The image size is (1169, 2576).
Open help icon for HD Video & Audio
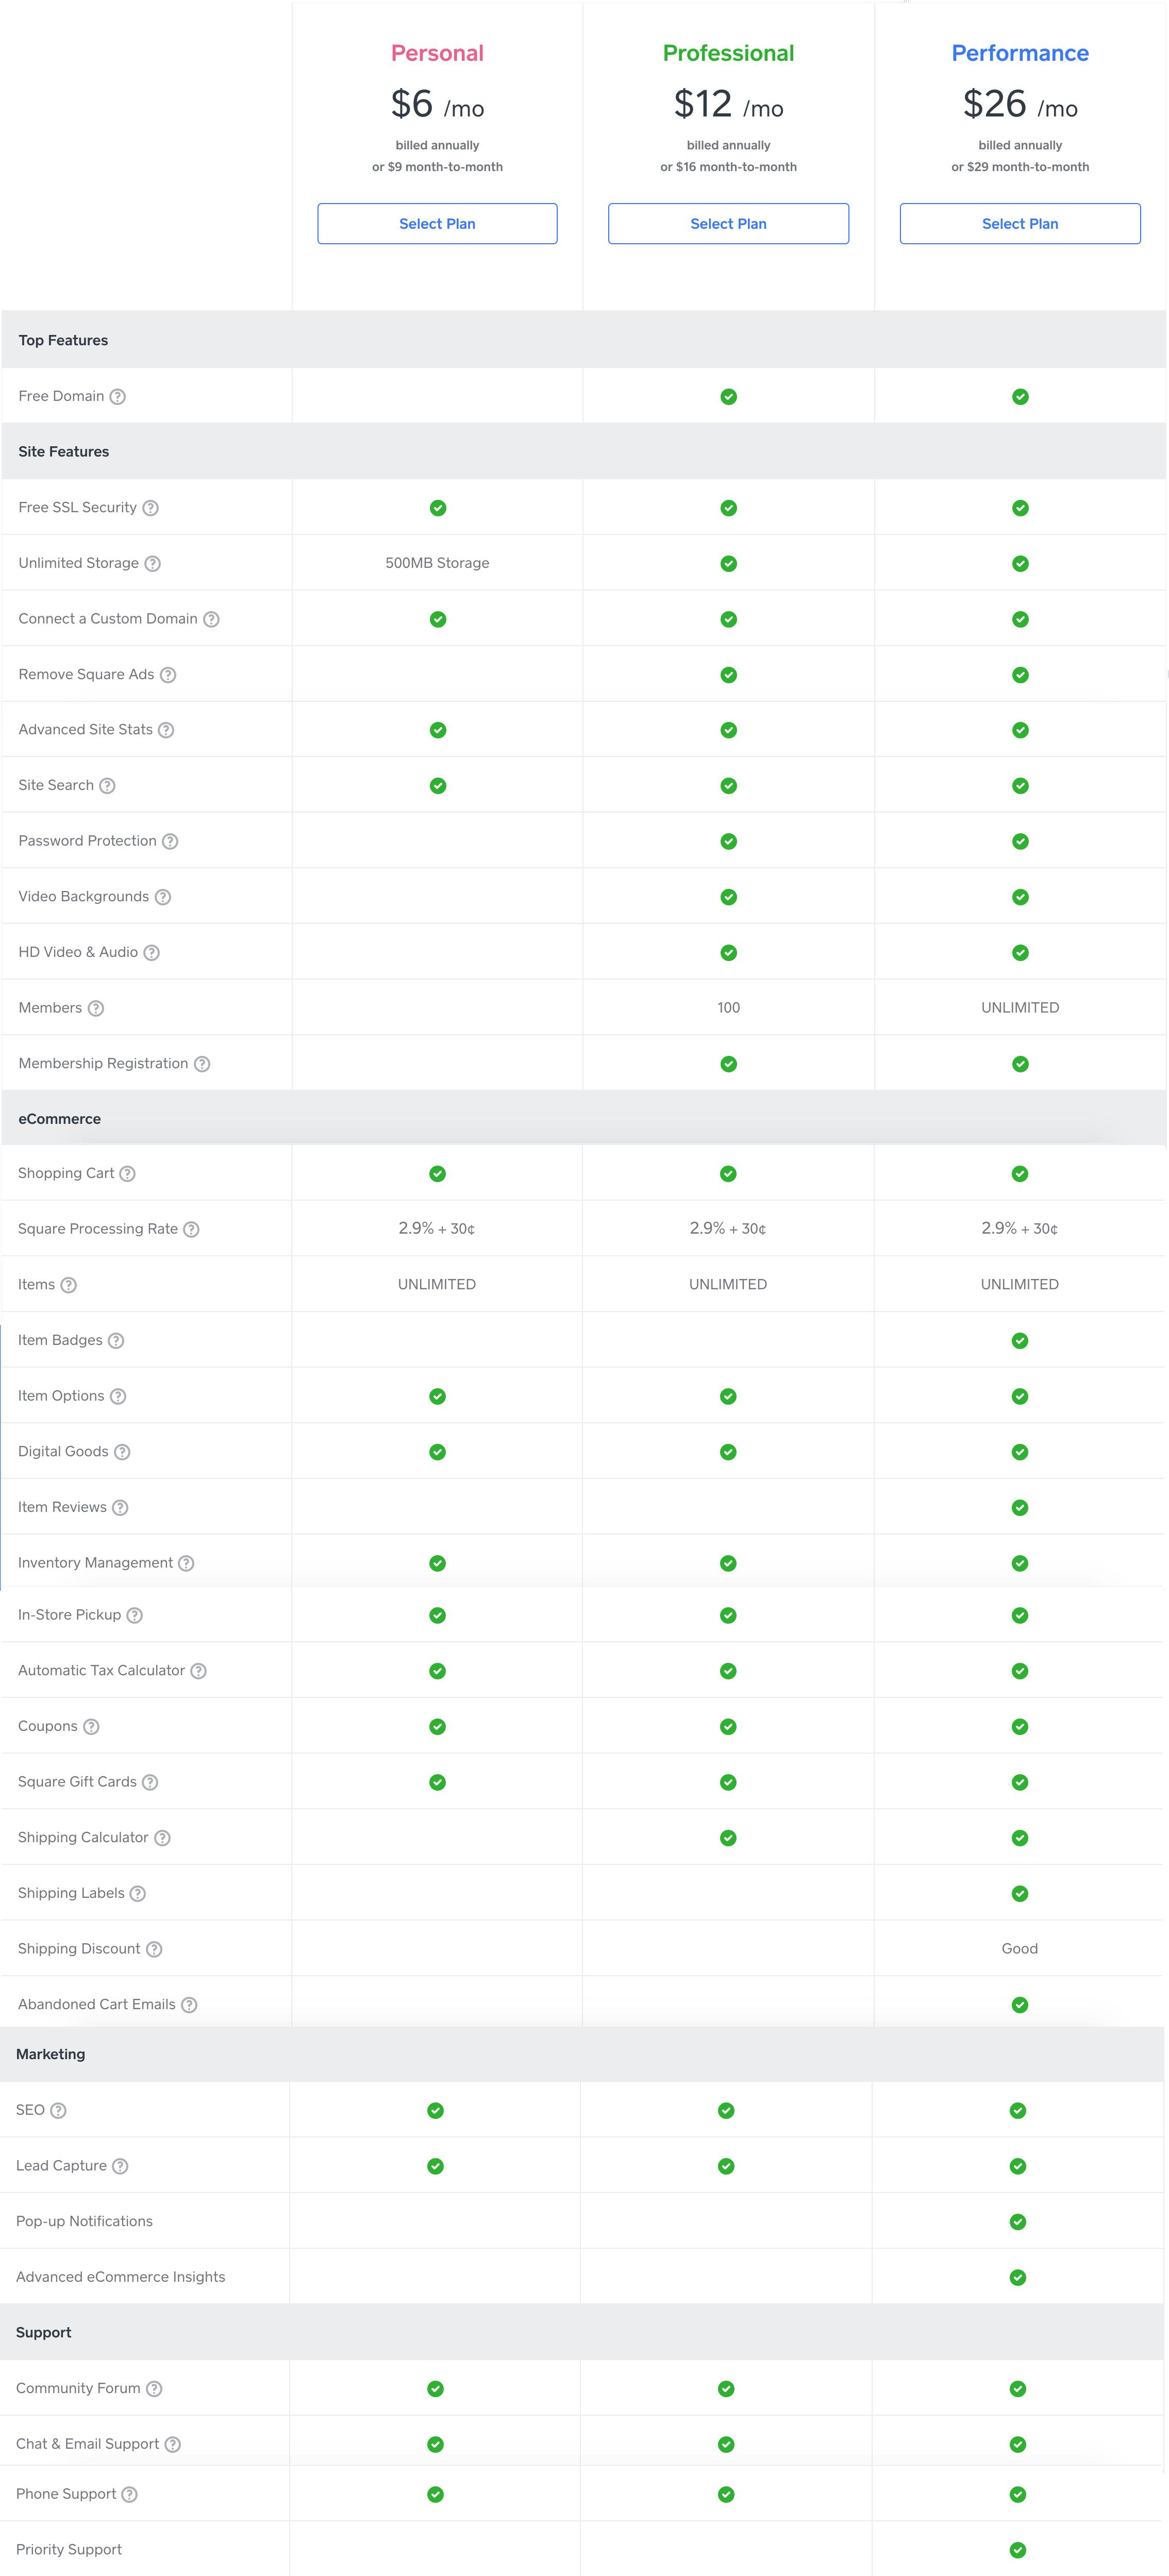coord(151,953)
